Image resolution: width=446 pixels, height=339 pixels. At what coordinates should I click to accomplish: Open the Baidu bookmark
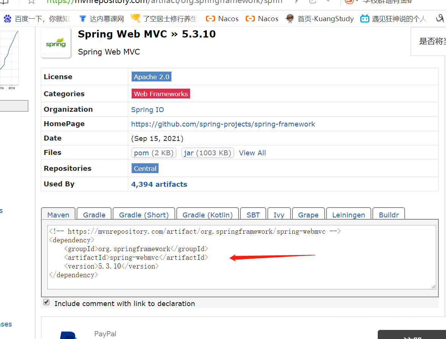36,19
